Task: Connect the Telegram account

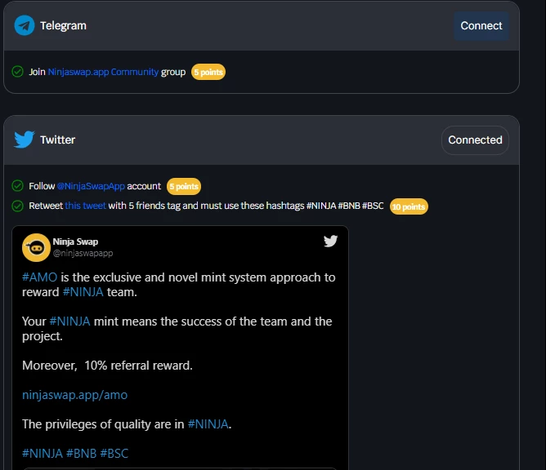Action: tap(481, 26)
